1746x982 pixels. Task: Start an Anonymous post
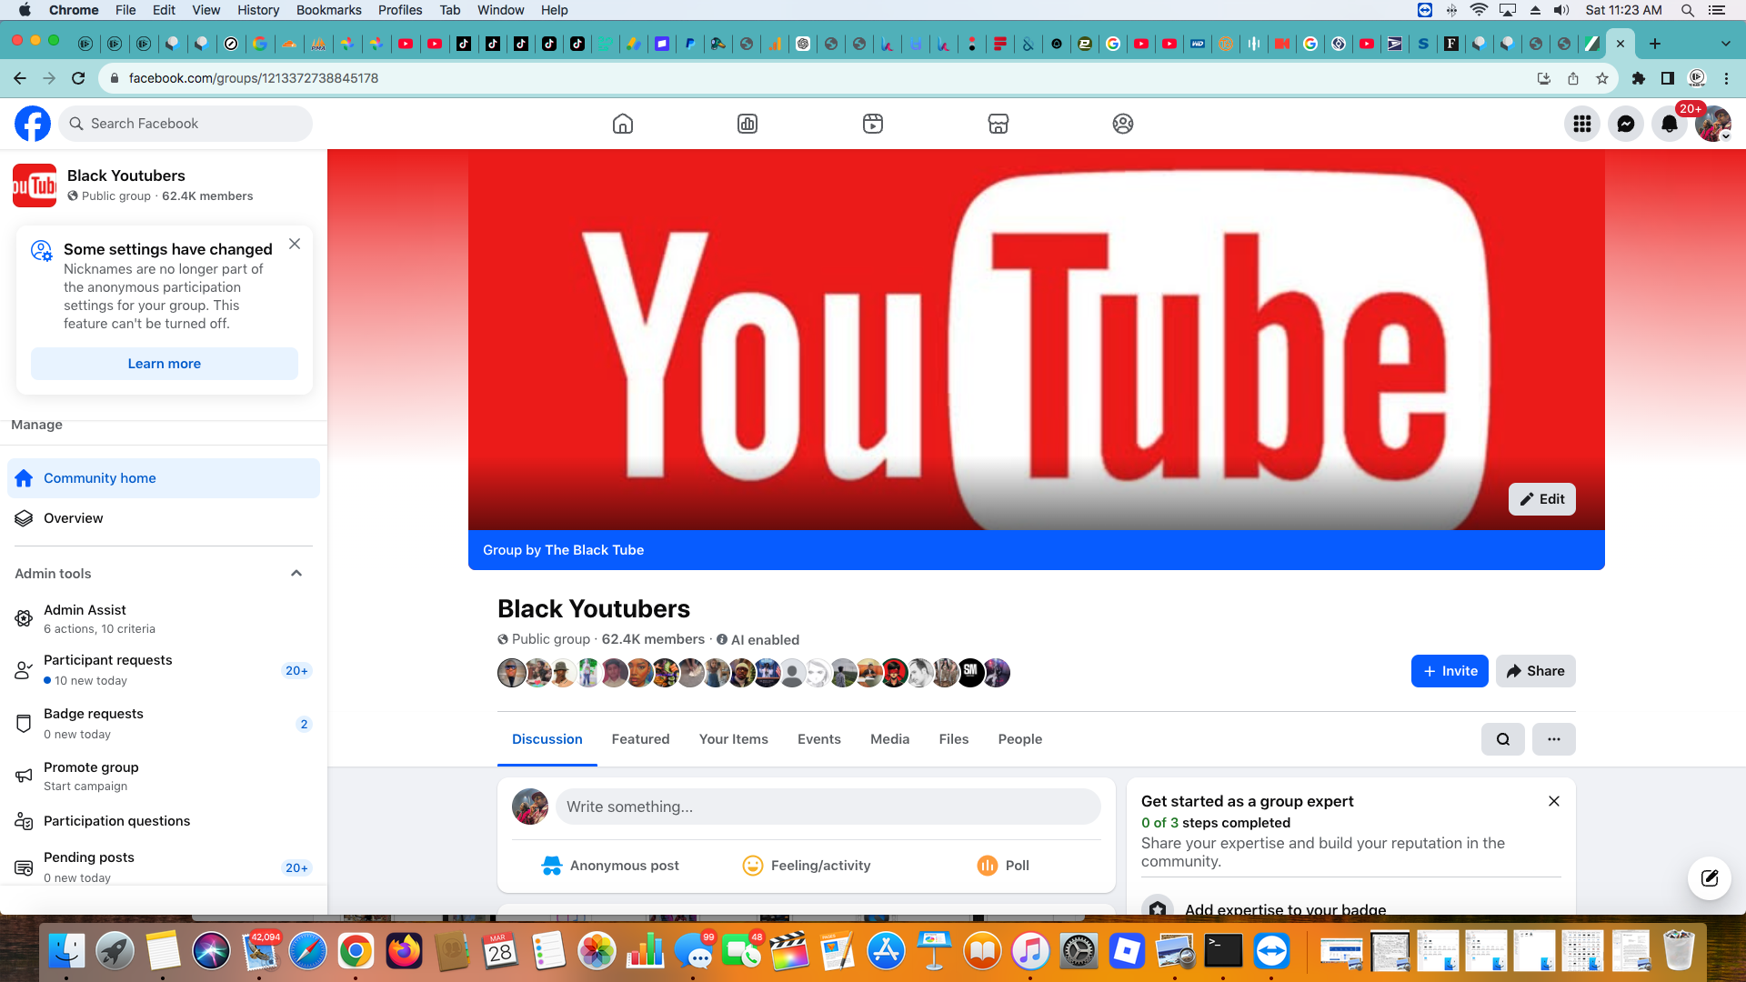click(x=609, y=865)
